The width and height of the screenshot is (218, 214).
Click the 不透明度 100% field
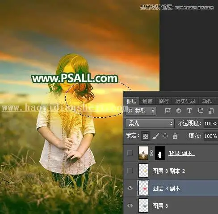210,124
